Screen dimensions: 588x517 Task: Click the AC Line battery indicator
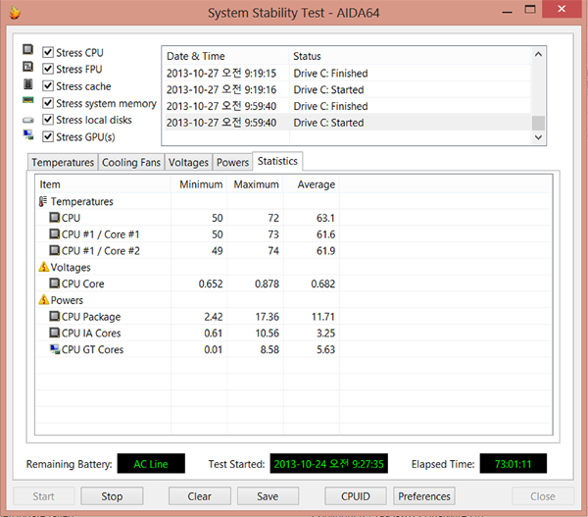tap(151, 464)
